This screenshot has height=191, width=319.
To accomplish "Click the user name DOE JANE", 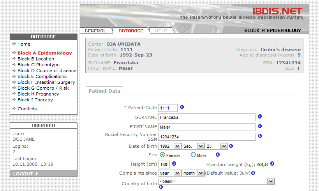I will (24, 139).
